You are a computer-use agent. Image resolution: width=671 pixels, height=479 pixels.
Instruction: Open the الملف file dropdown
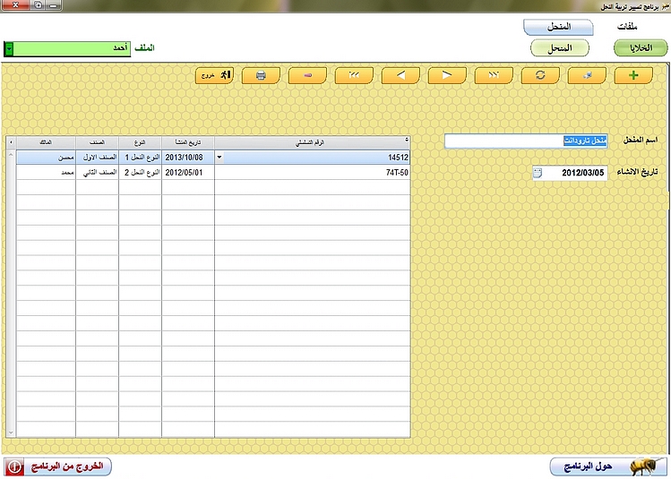(x=9, y=47)
